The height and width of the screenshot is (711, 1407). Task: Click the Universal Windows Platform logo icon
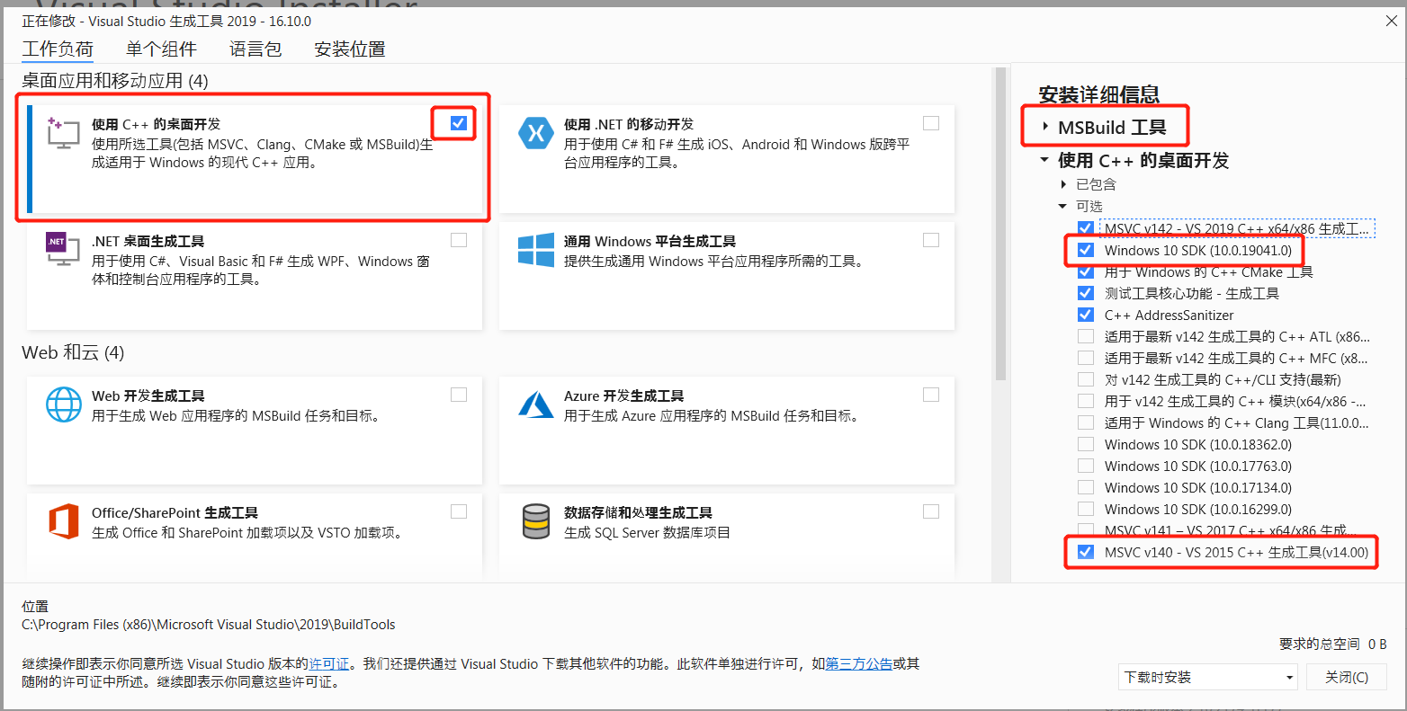tap(536, 250)
